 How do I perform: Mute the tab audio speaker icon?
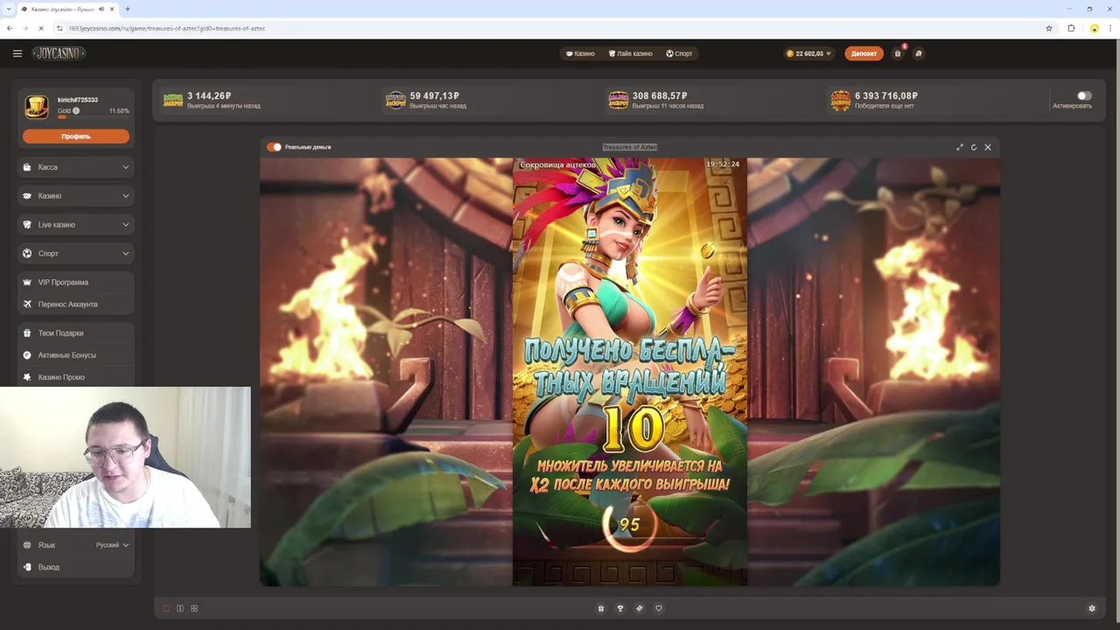tap(101, 9)
